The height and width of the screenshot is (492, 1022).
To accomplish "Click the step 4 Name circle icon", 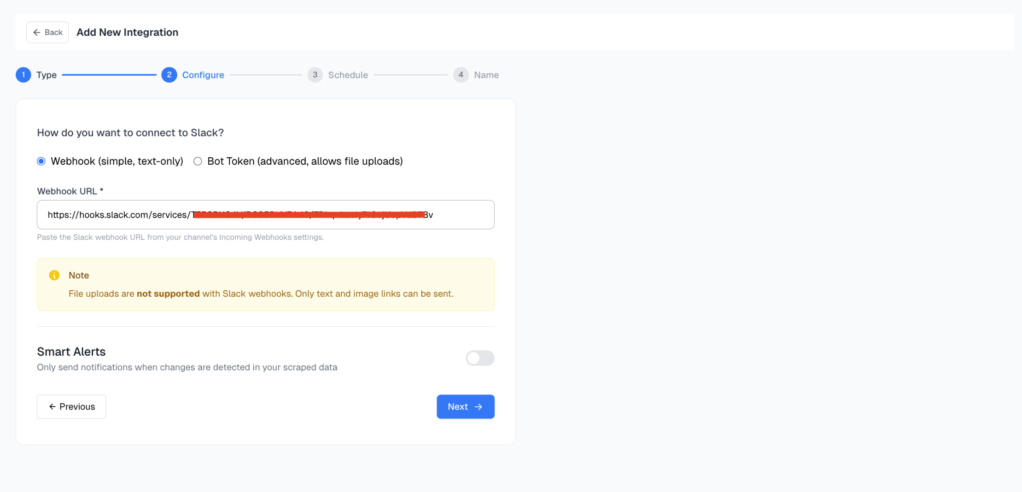I will tap(460, 75).
